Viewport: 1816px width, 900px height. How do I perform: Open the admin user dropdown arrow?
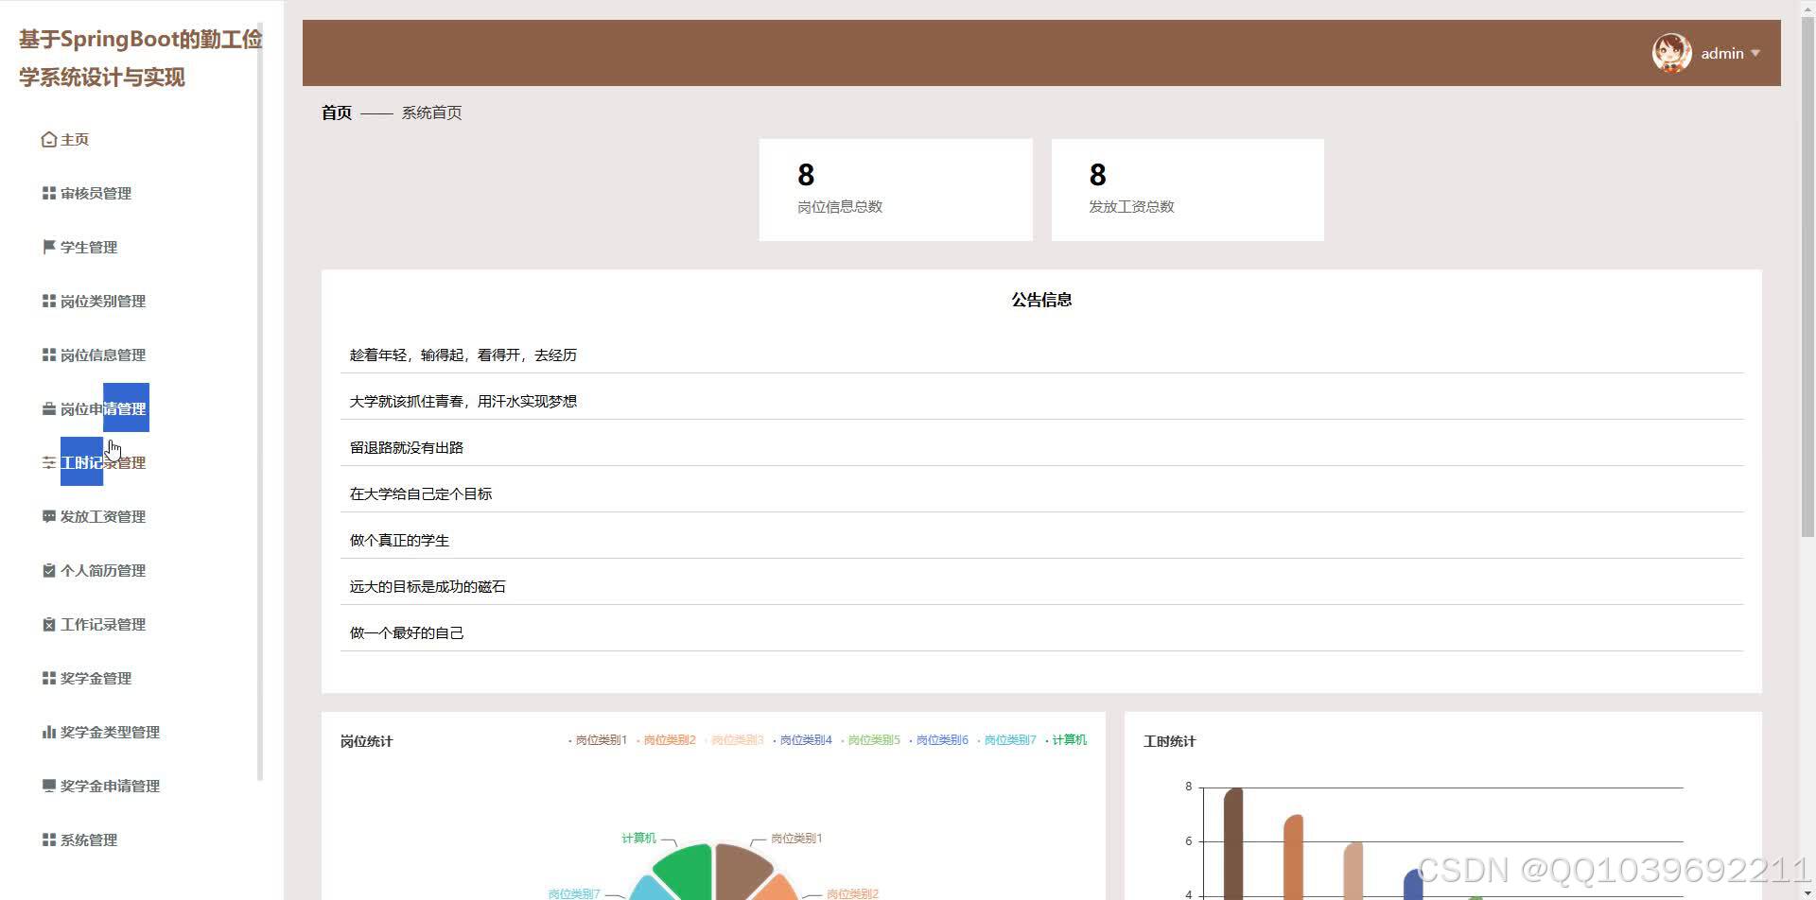[x=1755, y=54]
